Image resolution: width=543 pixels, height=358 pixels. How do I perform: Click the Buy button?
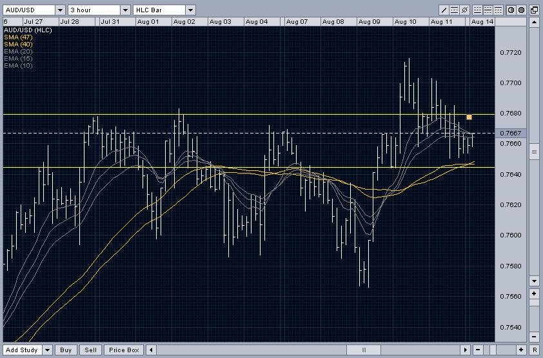pyautogui.click(x=66, y=350)
